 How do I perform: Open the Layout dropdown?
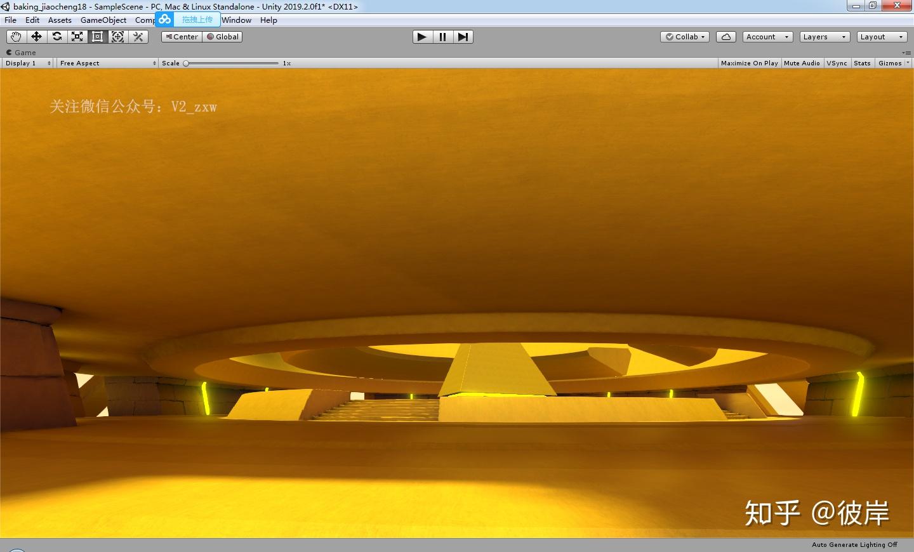(882, 37)
